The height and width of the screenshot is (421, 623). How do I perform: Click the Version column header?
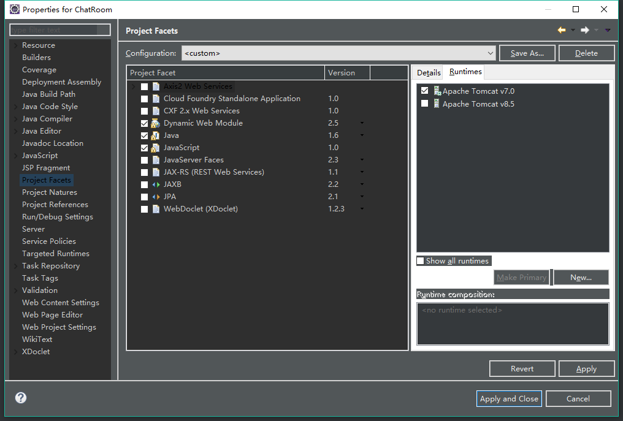click(x=347, y=73)
